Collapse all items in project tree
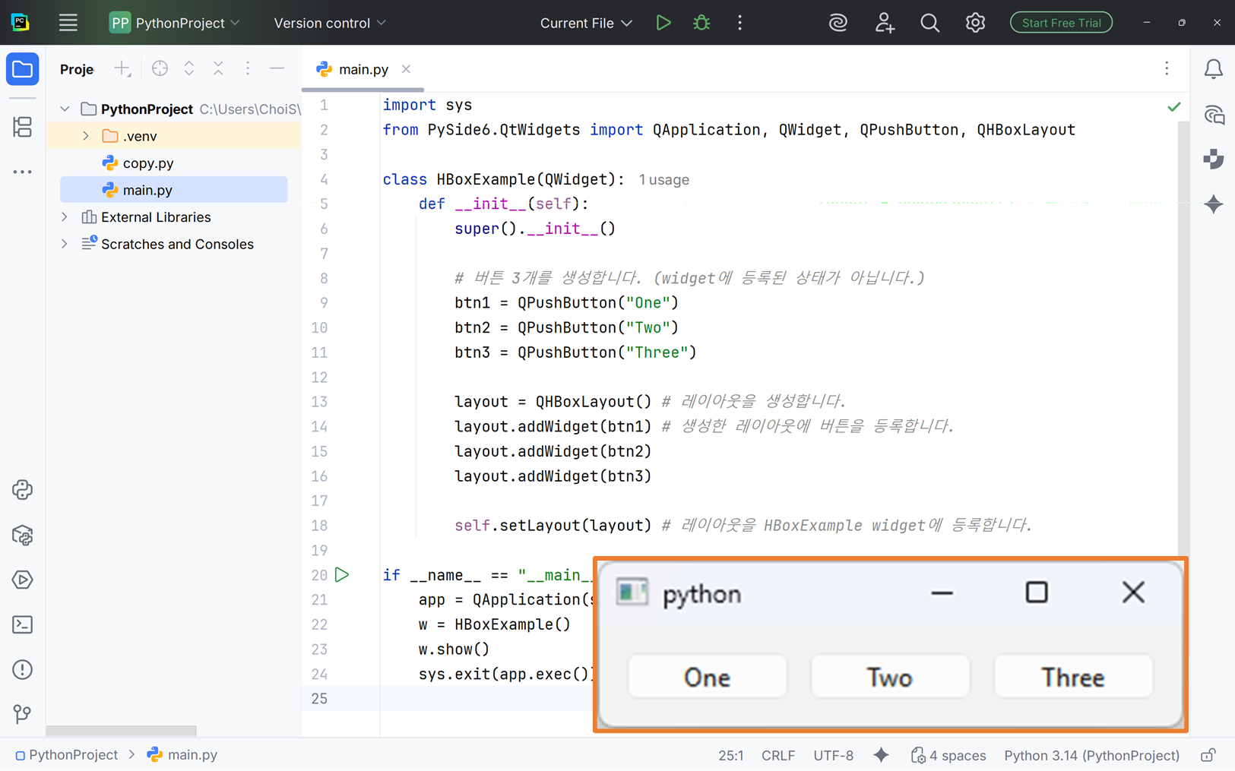Viewport: 1235px width, 771px height. coord(218,68)
